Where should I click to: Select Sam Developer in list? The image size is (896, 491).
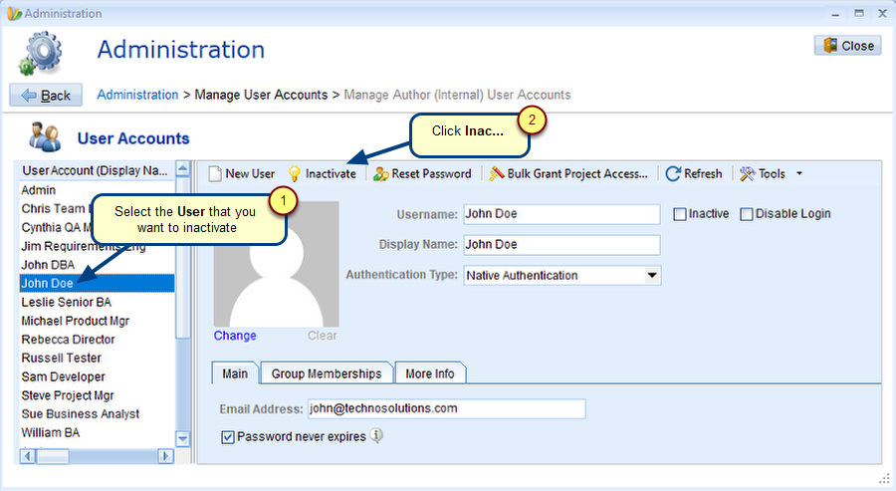tap(97, 376)
